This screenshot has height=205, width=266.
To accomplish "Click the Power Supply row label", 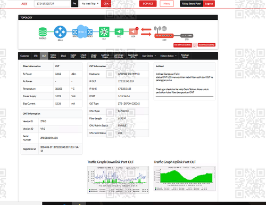I will point(29,96).
